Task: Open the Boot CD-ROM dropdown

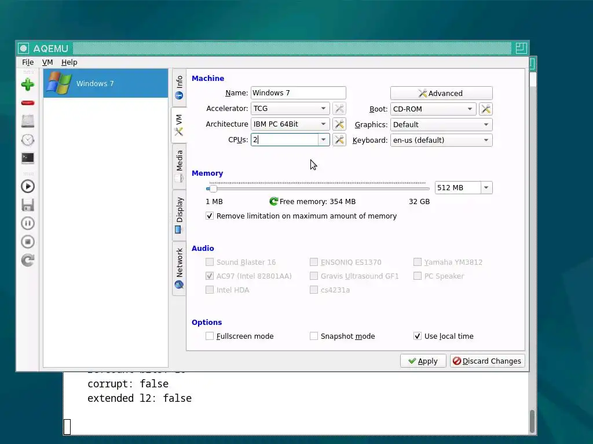Action: (433, 109)
